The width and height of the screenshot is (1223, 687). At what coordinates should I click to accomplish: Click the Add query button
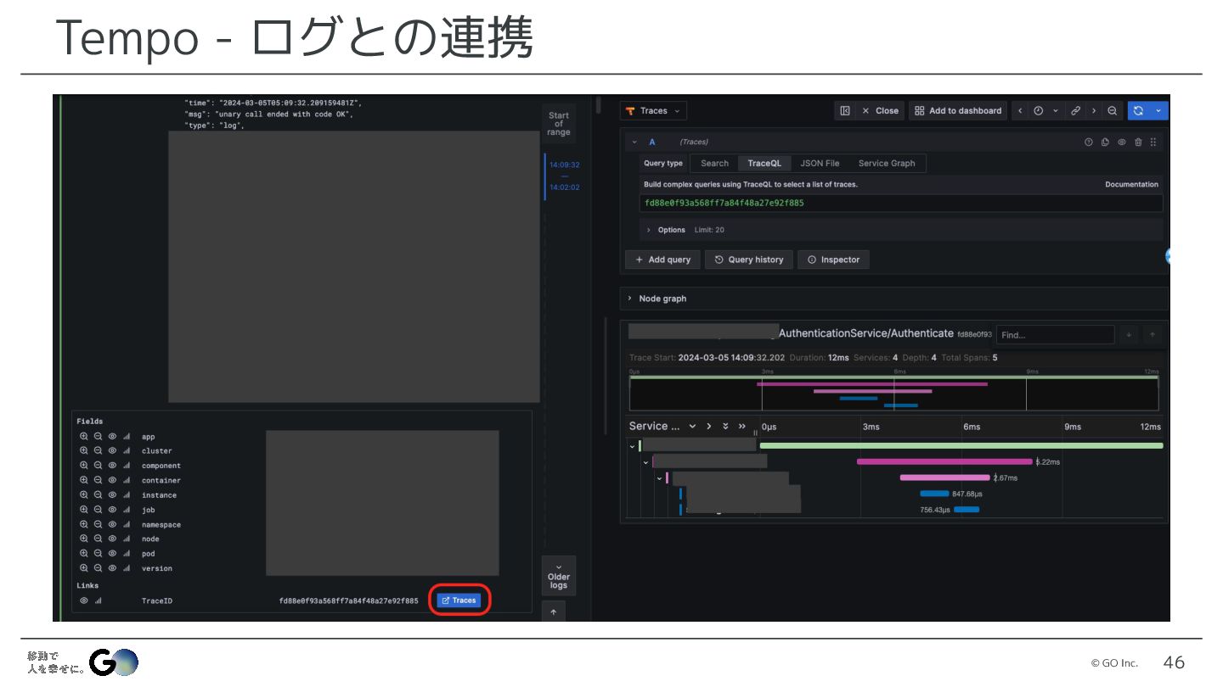tap(663, 260)
